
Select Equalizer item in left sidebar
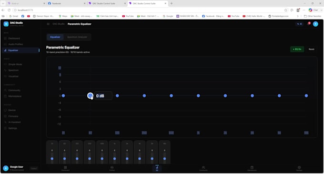point(20,50)
